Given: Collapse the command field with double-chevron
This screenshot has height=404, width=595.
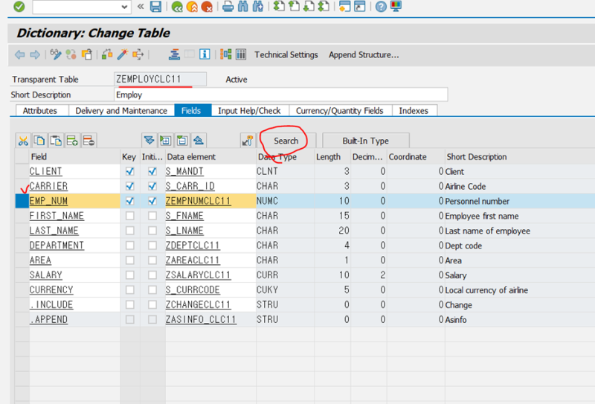Looking at the screenshot, I should point(141,7).
